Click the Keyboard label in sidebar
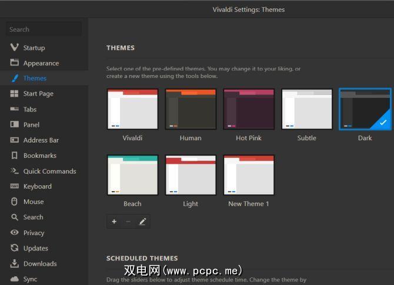The width and height of the screenshot is (394, 285). (38, 186)
